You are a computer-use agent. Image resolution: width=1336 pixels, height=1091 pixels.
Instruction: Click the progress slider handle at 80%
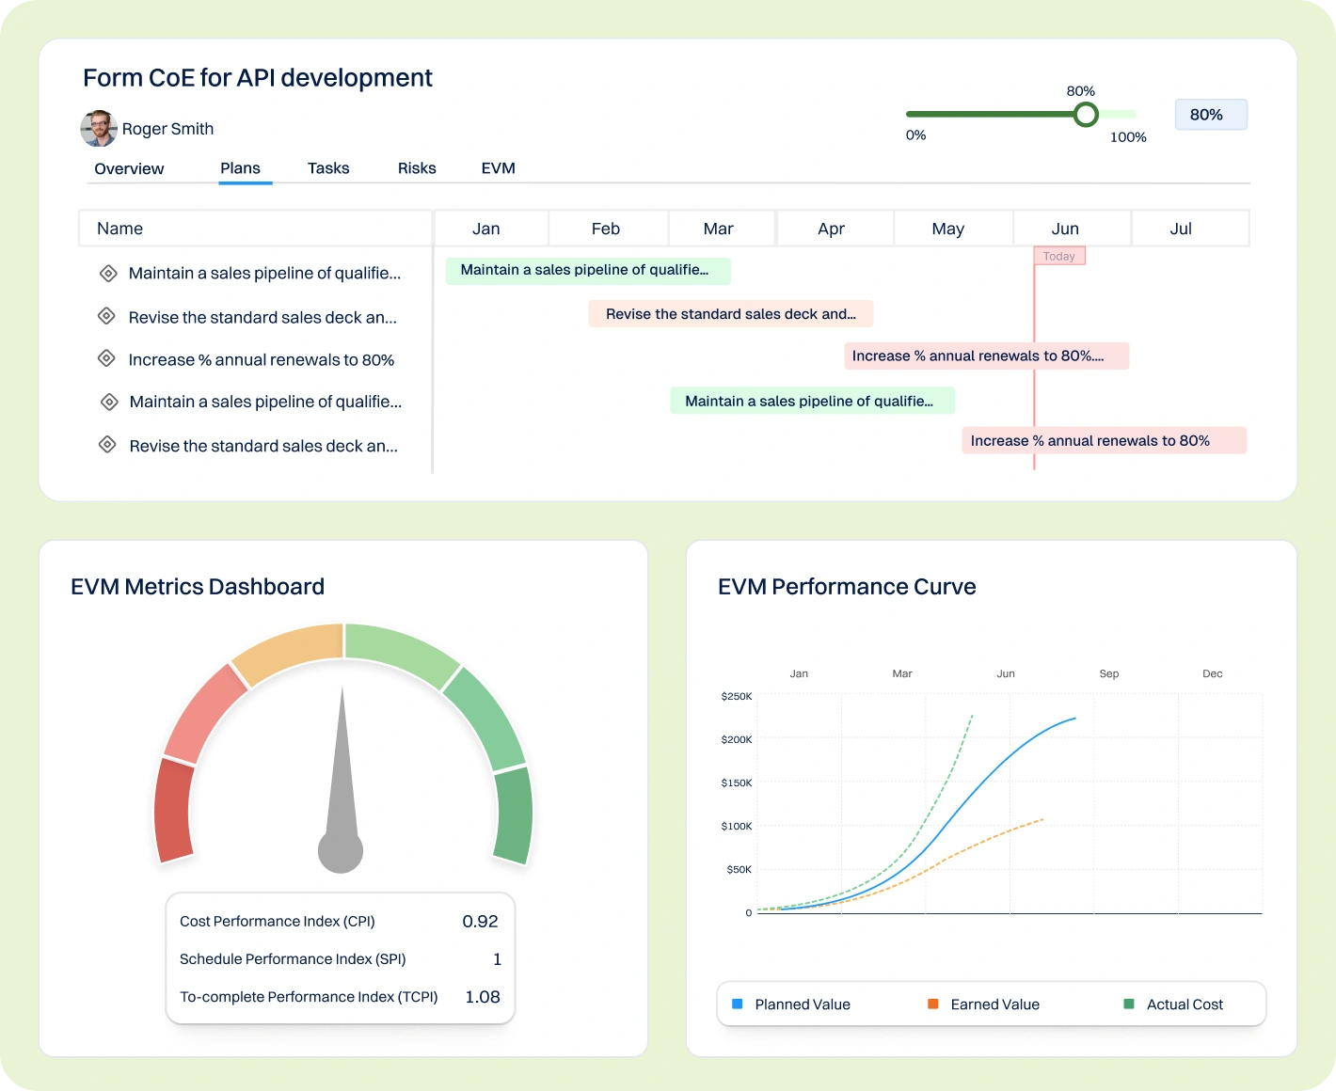click(x=1086, y=114)
